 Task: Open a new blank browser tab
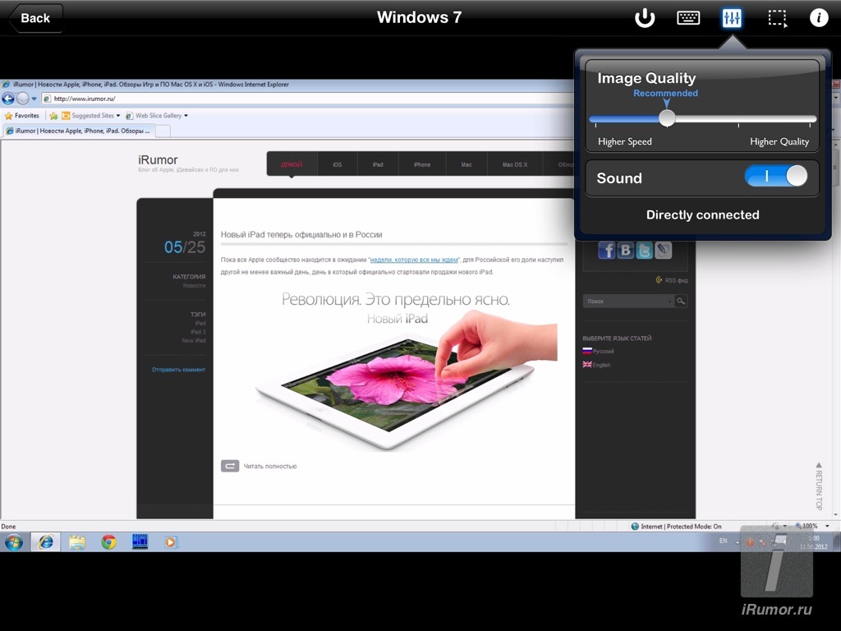(163, 131)
